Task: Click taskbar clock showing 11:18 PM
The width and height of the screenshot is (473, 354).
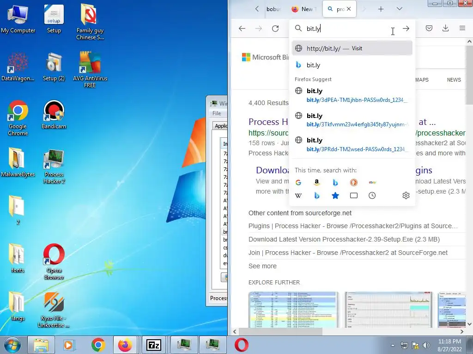Action: [449, 345]
